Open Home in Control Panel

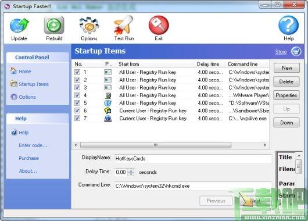pos(25,72)
